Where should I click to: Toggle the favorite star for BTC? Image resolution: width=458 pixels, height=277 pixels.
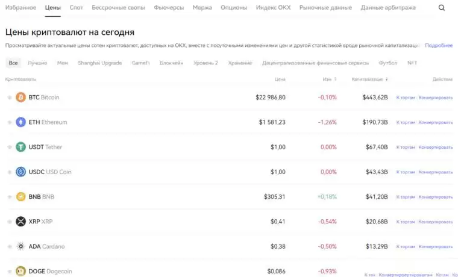9,98
